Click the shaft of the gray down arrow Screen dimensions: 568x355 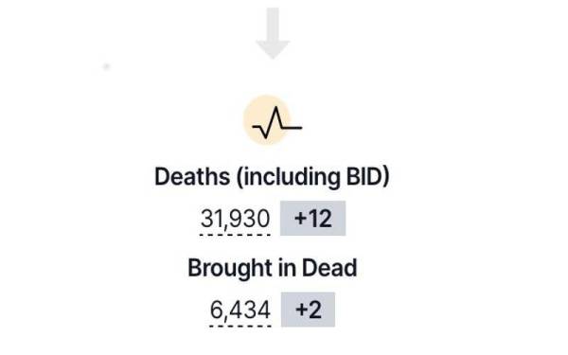point(273,25)
